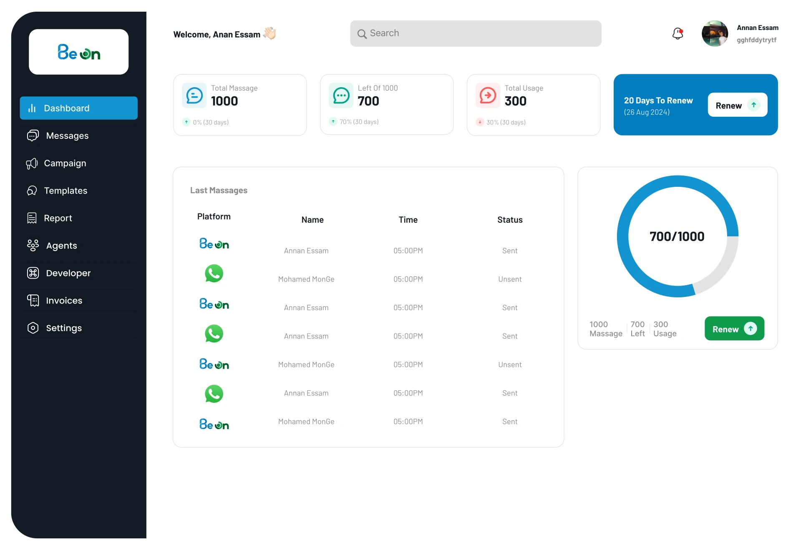Click the Templates icon
The height and width of the screenshot is (550, 811).
click(32, 191)
